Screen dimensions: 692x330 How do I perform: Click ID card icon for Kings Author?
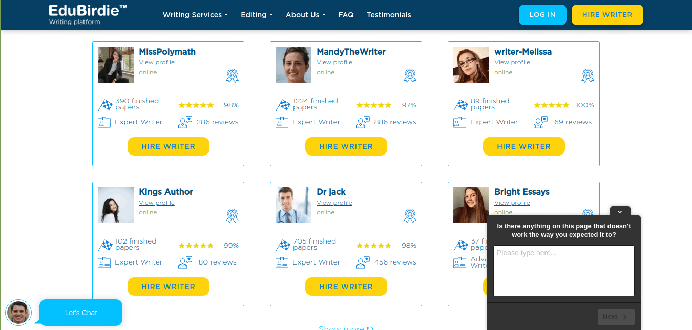pos(104,262)
